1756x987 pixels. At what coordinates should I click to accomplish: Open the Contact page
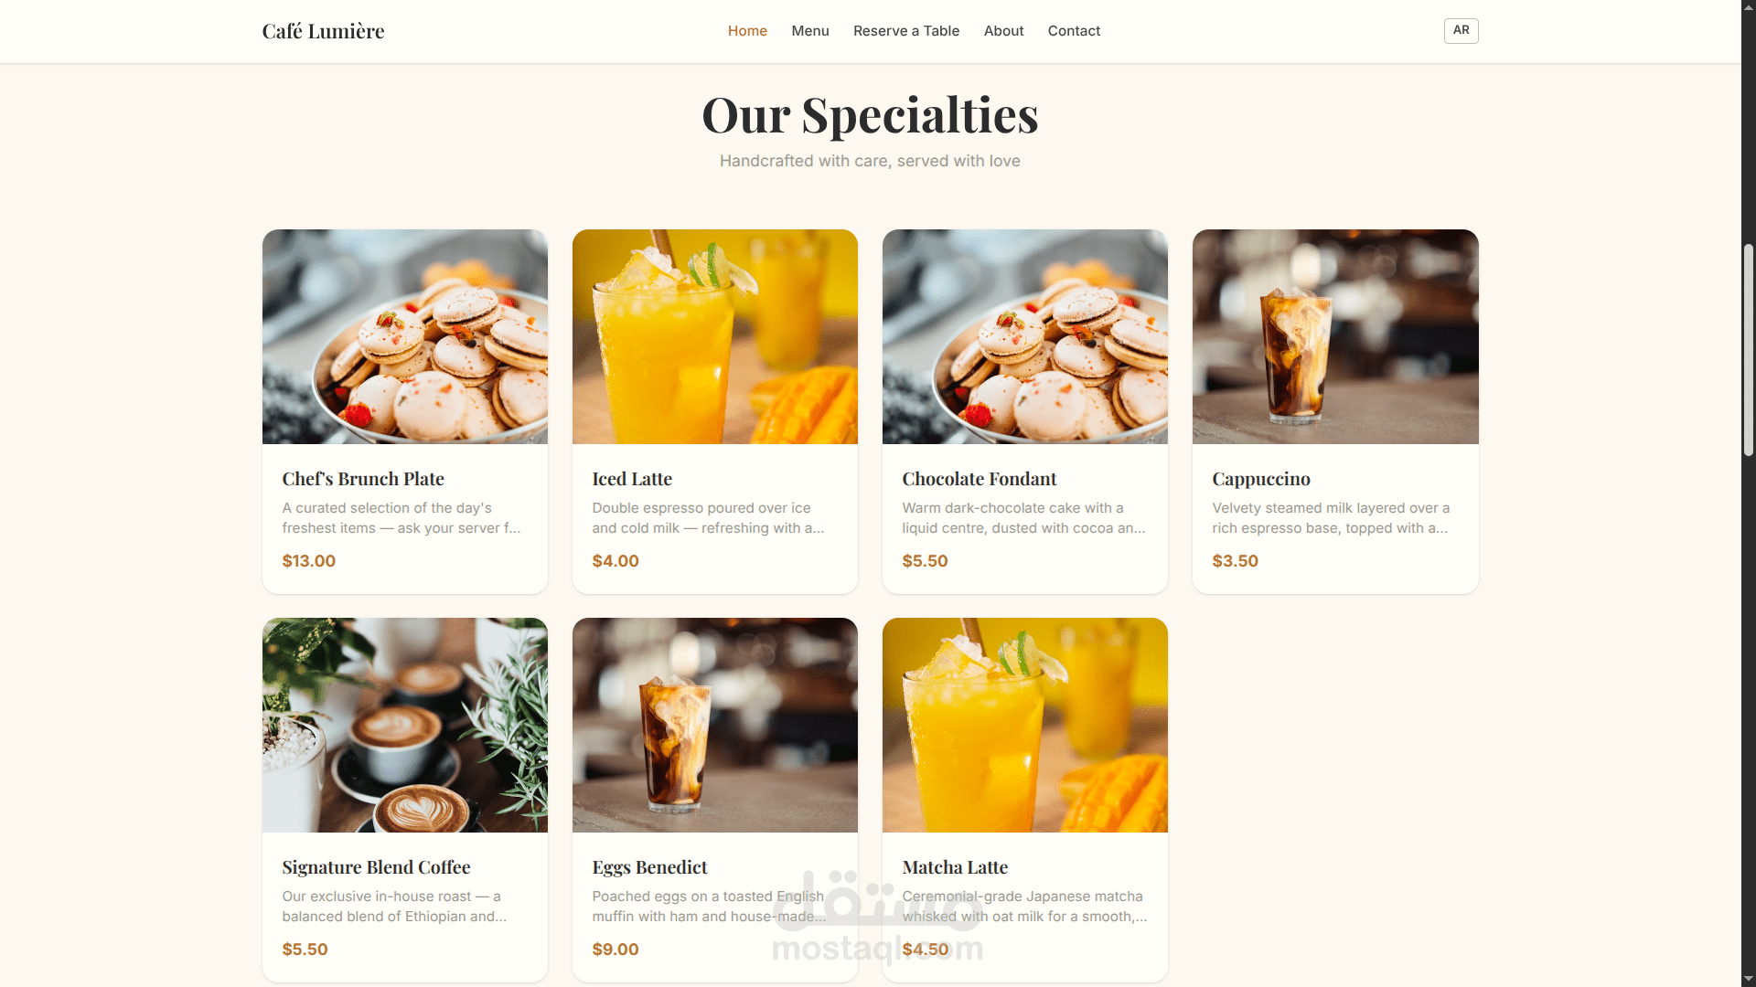(1074, 31)
